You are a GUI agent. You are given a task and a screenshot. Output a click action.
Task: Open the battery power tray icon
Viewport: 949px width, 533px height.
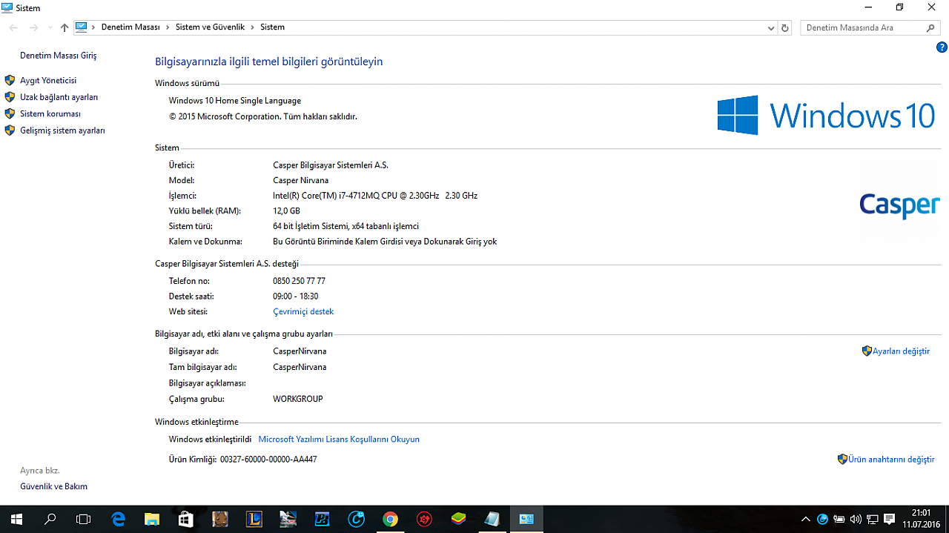[839, 520]
